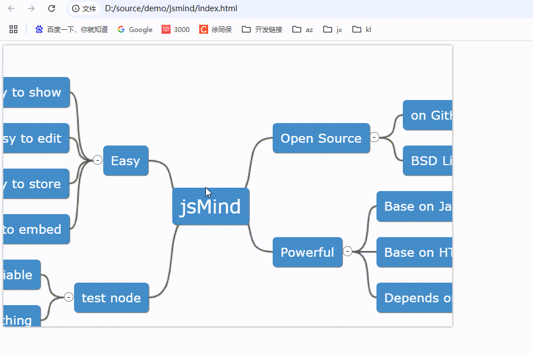533x354 pixels.
Task: Open the 3000 bookmark
Action: (176, 30)
